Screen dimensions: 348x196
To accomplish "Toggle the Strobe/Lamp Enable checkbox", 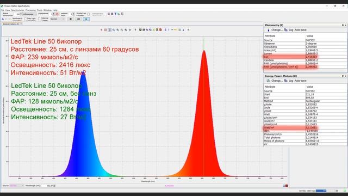I will tap(88, 14).
